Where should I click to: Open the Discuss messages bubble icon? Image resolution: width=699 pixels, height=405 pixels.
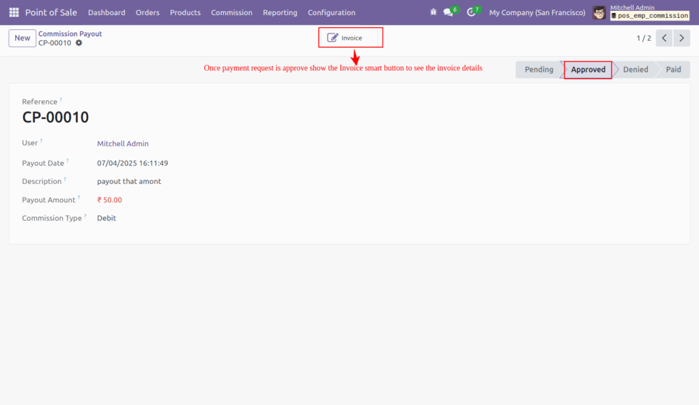(x=447, y=12)
